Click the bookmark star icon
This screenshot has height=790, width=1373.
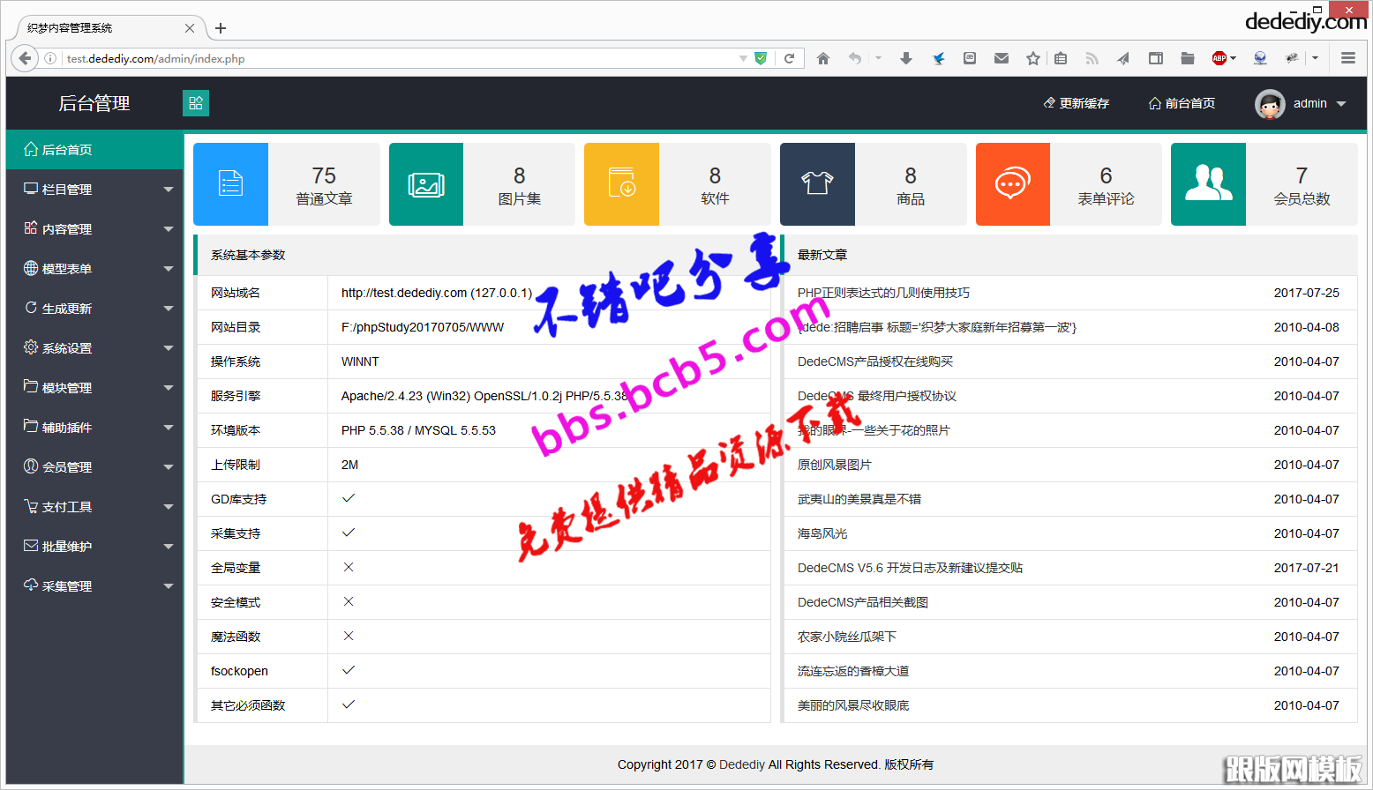tap(1033, 58)
